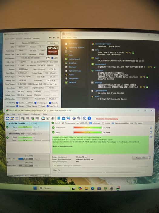Open Microsoft Edge from the taskbar
Screen dimensions: 159x213
93,188
